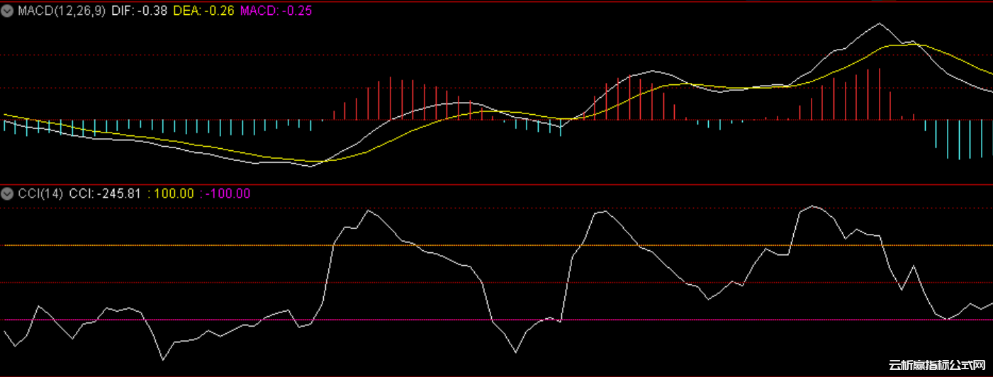Select the magenta -100.00 level label
993x377 pixels.
[x=225, y=193]
